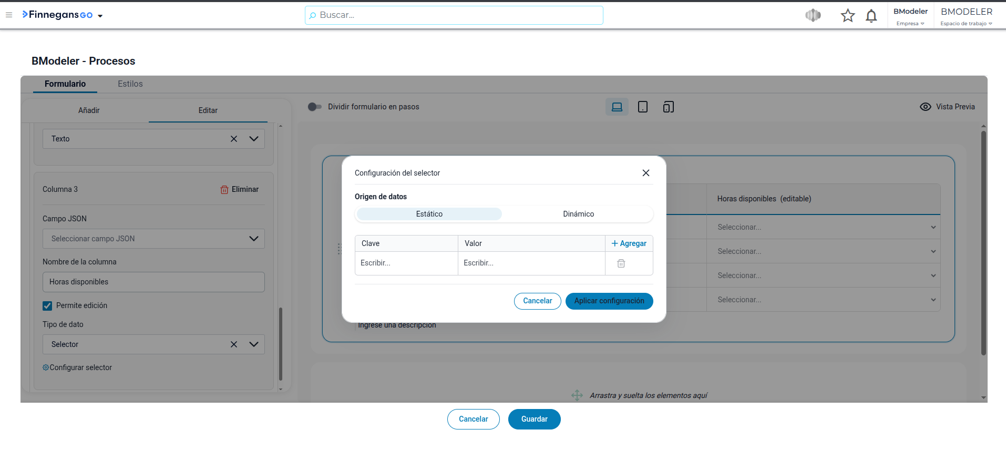Click the Guardar button
This screenshot has height=450, width=1006.
(x=534, y=419)
